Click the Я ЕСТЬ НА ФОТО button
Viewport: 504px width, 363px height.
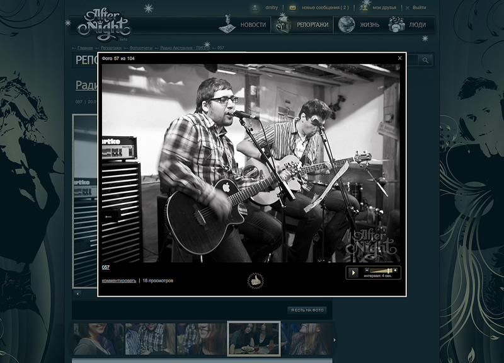(307, 310)
